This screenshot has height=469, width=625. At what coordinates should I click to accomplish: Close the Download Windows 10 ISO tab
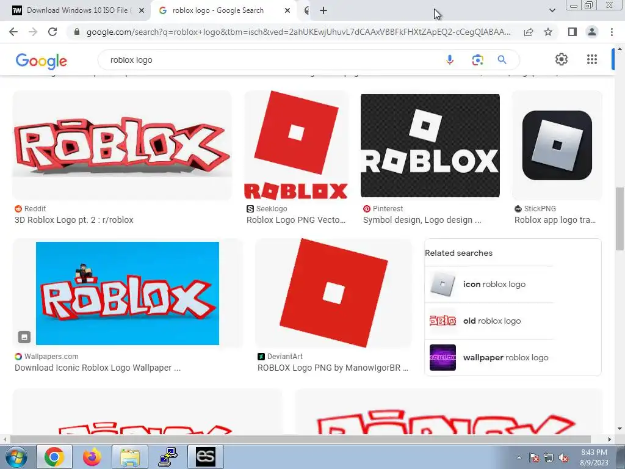pyautogui.click(x=142, y=10)
